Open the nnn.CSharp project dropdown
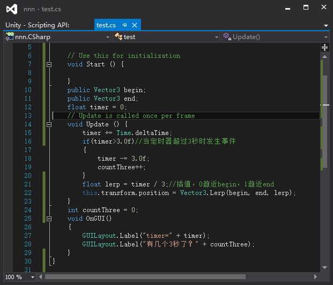The width and height of the screenshot is (333, 285). (108, 37)
